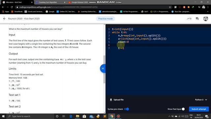Viewport: 211px width, 119px height.
Task: Open Chrome's three-dot menu
Action: pyautogui.click(x=208, y=7)
